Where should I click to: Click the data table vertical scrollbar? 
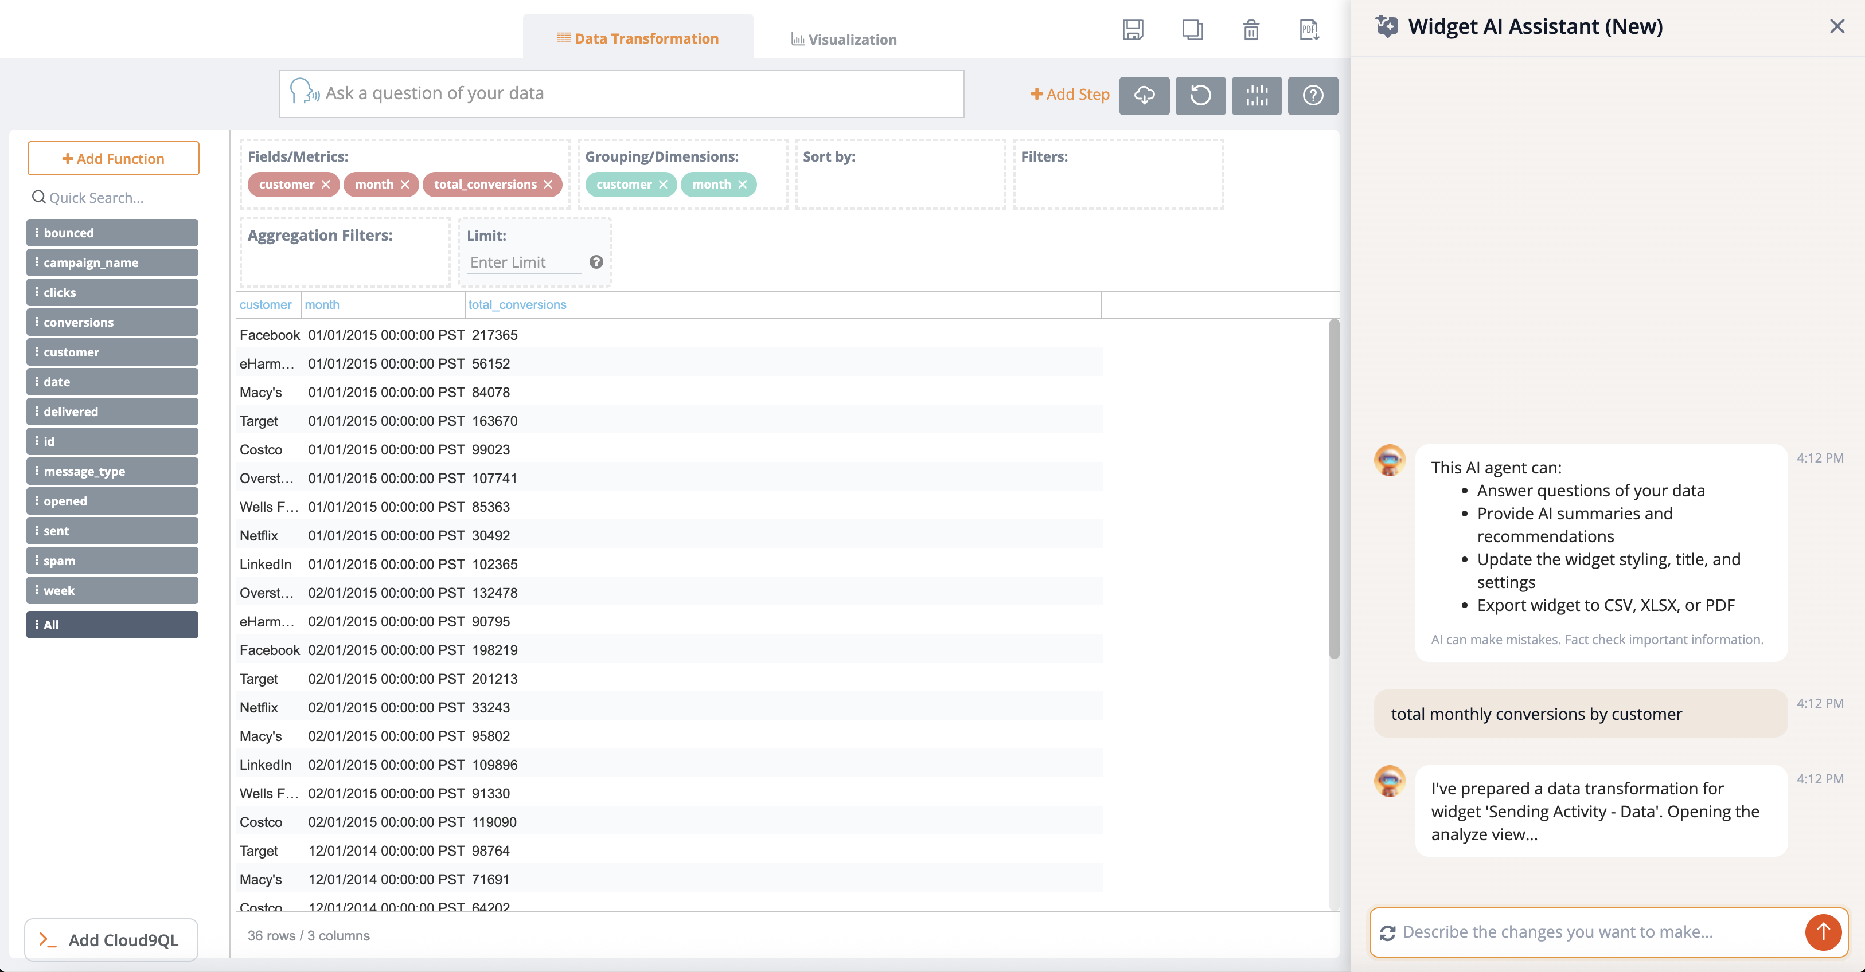click(x=1333, y=489)
